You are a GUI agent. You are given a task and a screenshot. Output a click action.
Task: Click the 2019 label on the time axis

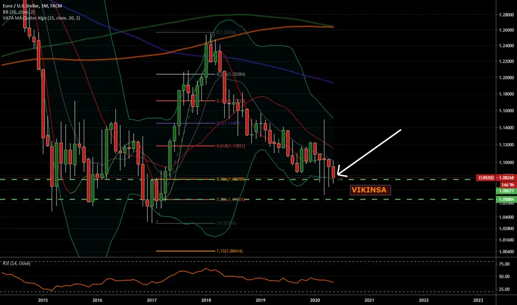(261, 300)
